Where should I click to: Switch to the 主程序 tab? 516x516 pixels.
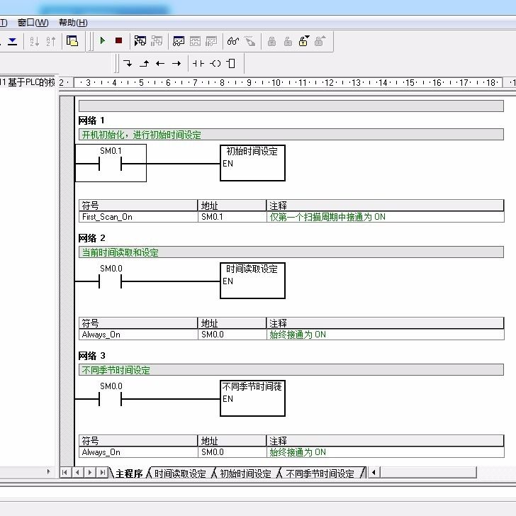coord(129,473)
